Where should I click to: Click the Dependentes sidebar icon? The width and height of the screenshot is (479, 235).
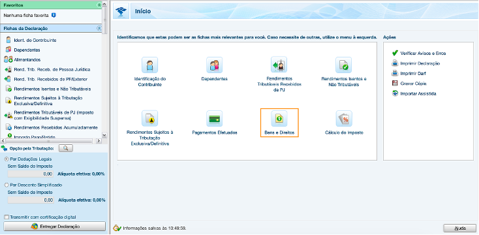pos(8,50)
